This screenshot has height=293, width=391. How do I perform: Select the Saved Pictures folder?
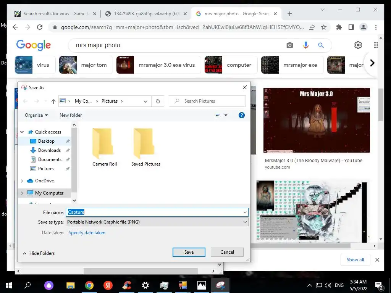point(146,147)
